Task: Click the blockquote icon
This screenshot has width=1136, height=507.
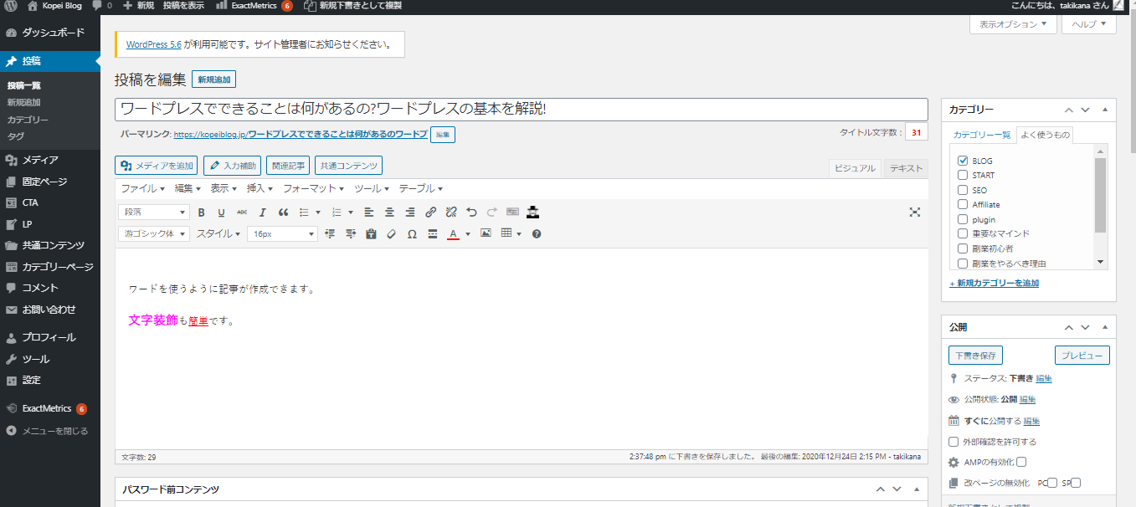Action: point(283,213)
